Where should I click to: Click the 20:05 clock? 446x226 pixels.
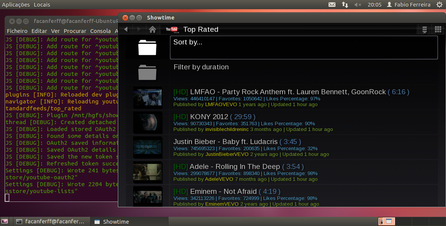point(375,5)
